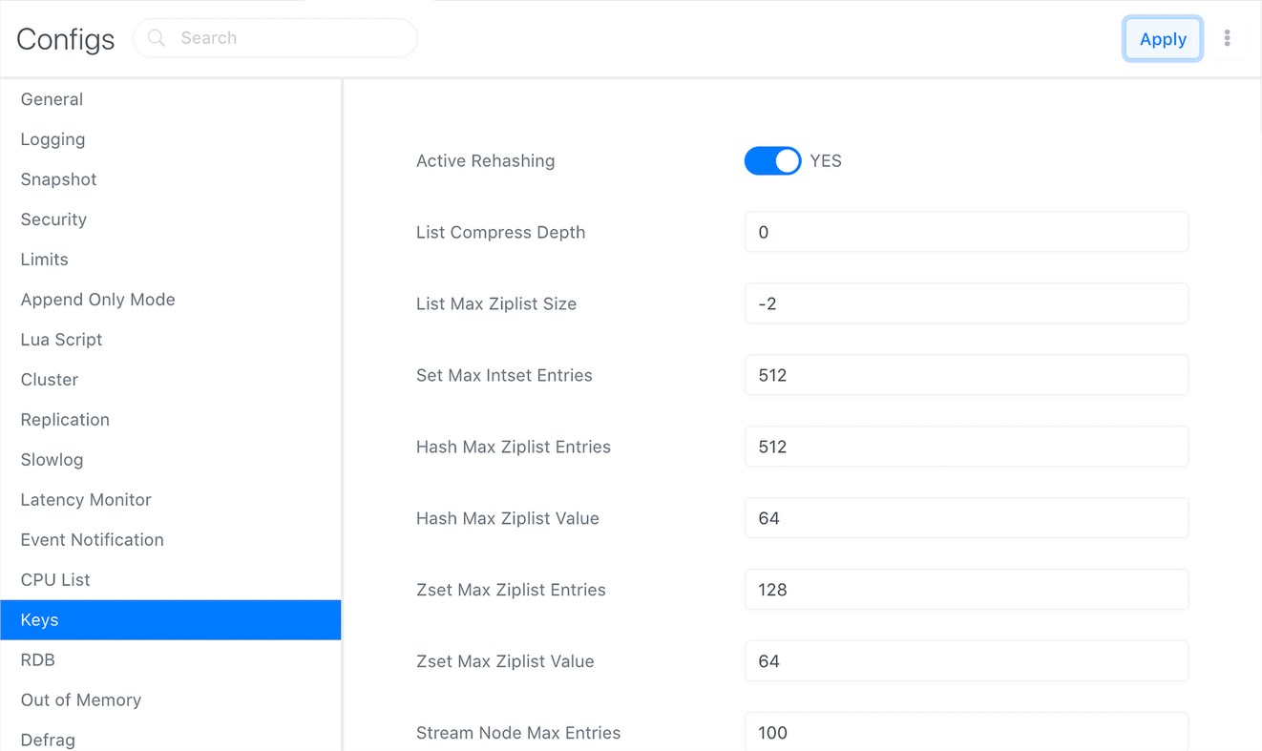Screen dimensions: 1262x751
Task: Select the Logging section
Action: pos(53,139)
